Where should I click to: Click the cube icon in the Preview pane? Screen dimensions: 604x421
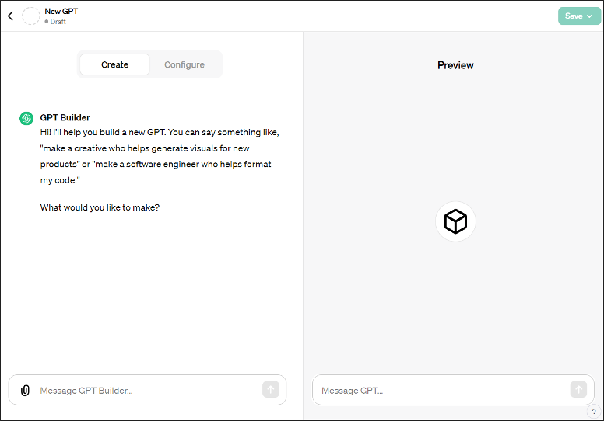click(x=455, y=222)
